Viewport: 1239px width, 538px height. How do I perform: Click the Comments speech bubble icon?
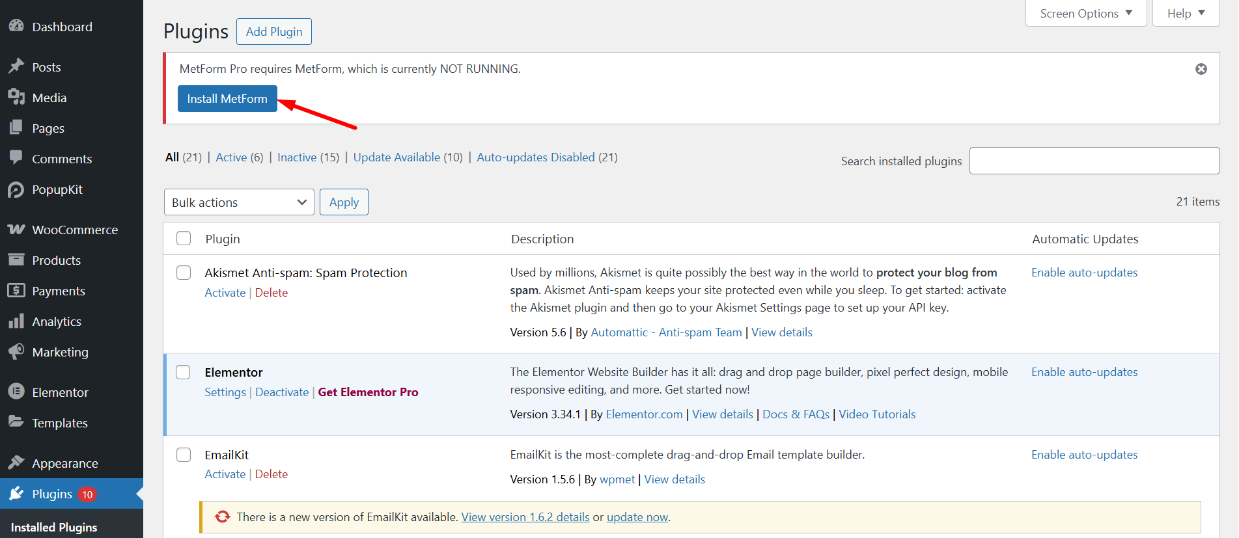(16, 158)
